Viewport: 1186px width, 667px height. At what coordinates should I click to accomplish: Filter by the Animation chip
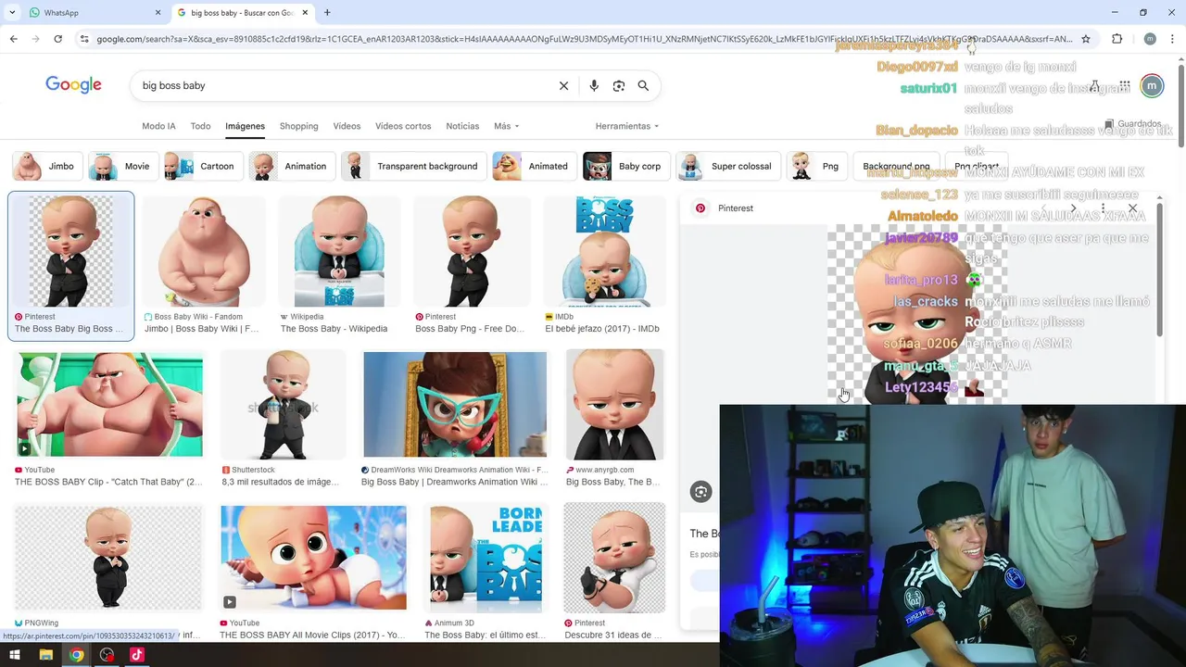click(x=291, y=166)
